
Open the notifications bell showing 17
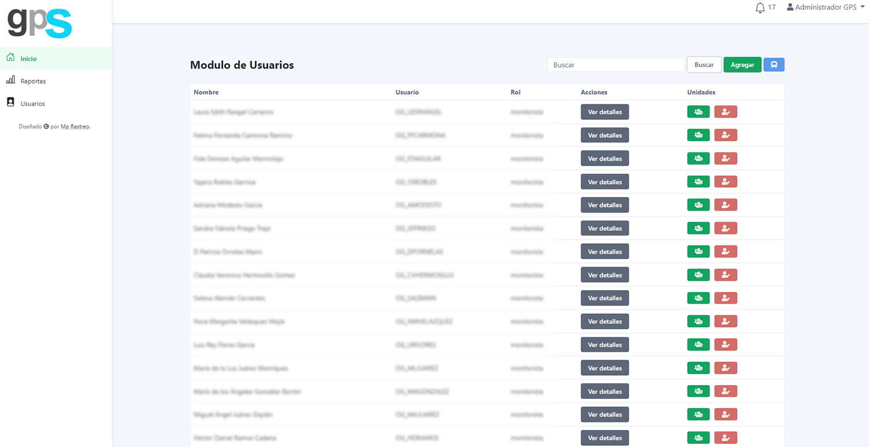pos(761,8)
